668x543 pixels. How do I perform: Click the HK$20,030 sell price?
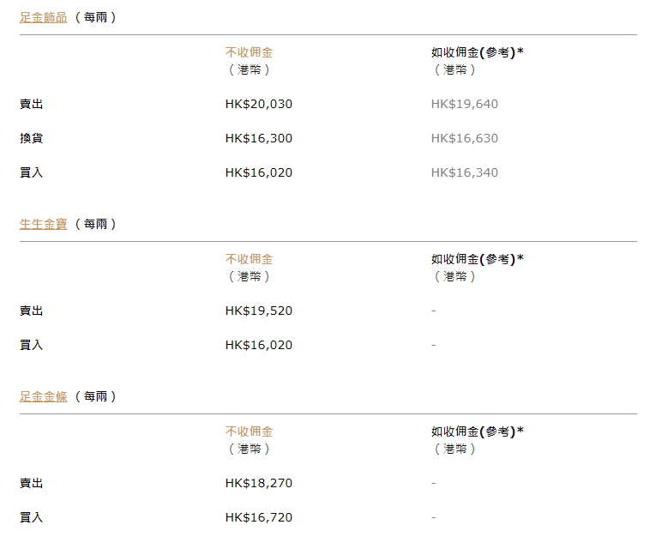(x=259, y=104)
